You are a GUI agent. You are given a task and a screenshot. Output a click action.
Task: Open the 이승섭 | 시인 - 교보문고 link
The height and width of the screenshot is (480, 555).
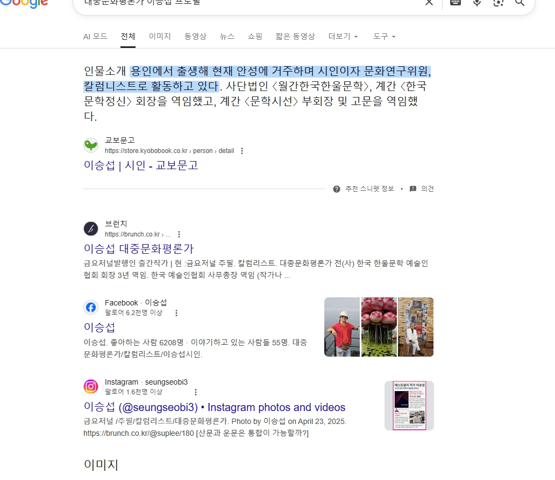141,165
